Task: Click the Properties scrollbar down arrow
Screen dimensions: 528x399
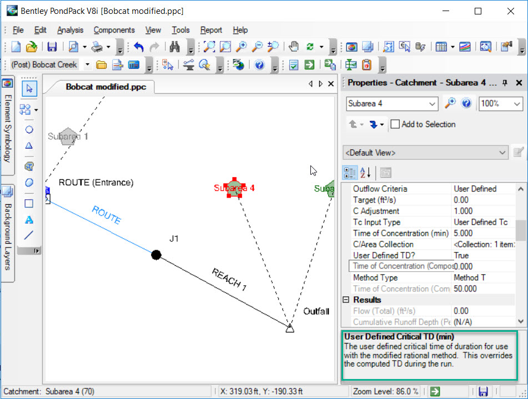Action: pos(521,321)
